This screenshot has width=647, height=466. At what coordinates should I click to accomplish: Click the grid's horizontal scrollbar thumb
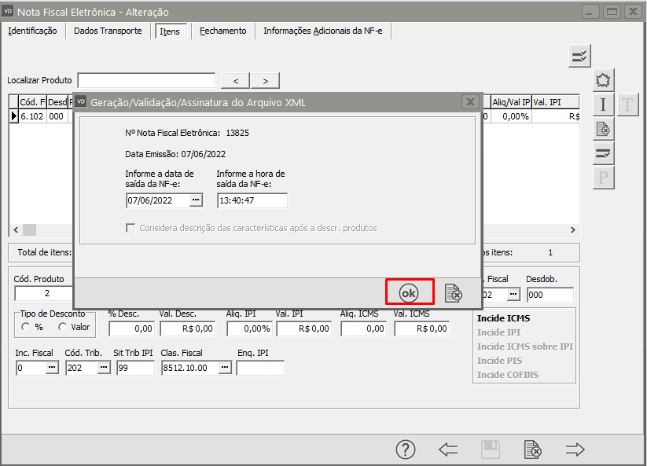tap(29, 229)
